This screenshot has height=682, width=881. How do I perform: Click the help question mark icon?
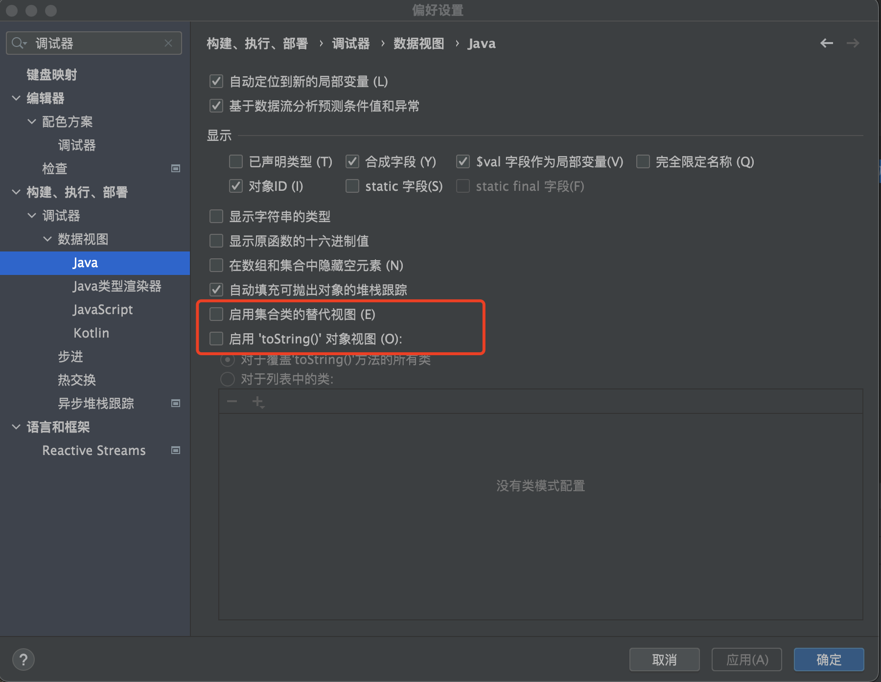(23, 659)
